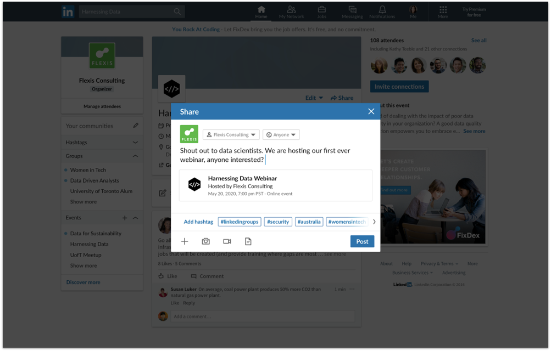Go to the Jobs tab
This screenshot has height=351, width=551.
click(x=321, y=12)
